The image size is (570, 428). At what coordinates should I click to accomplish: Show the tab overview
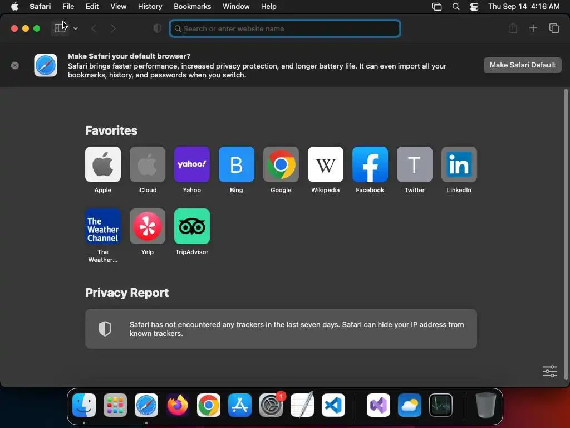(x=554, y=28)
